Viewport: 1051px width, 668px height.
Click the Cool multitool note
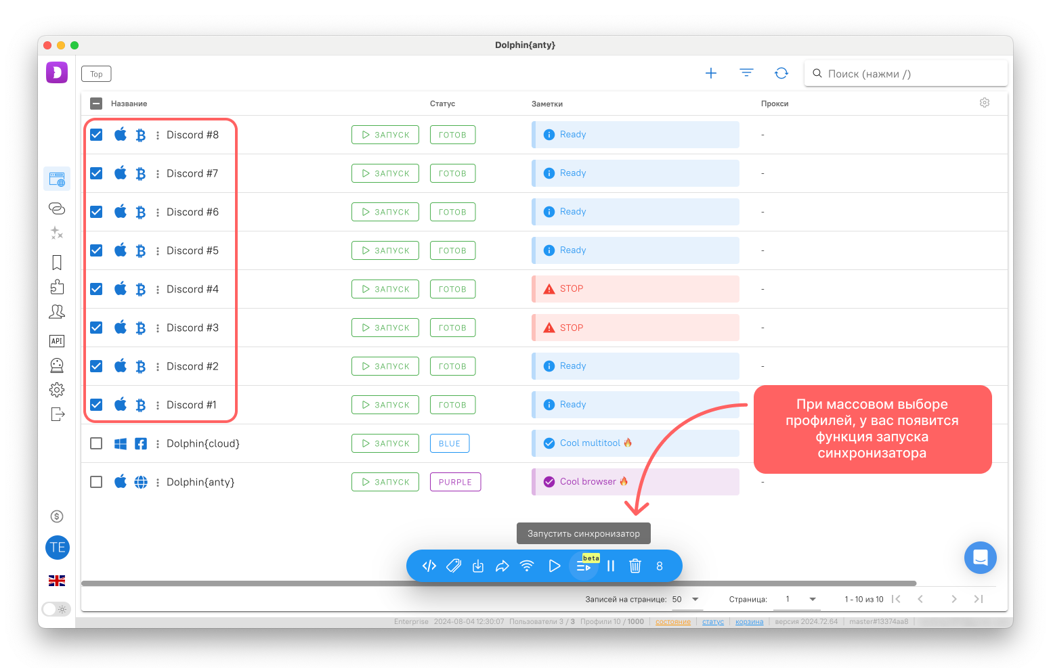[x=635, y=443]
